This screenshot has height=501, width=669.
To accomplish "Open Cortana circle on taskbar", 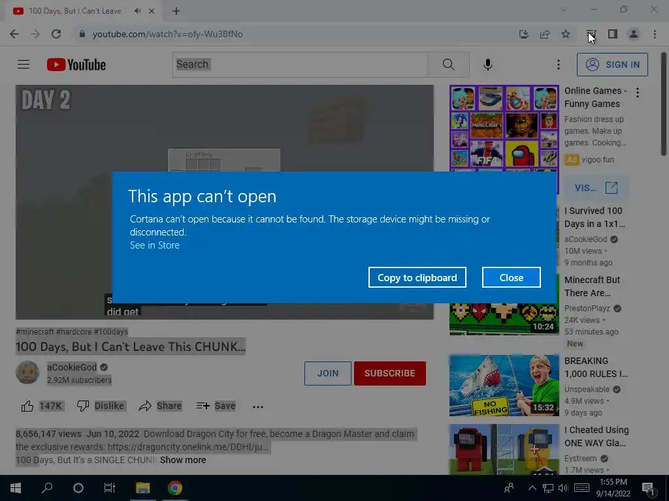I will [78, 488].
